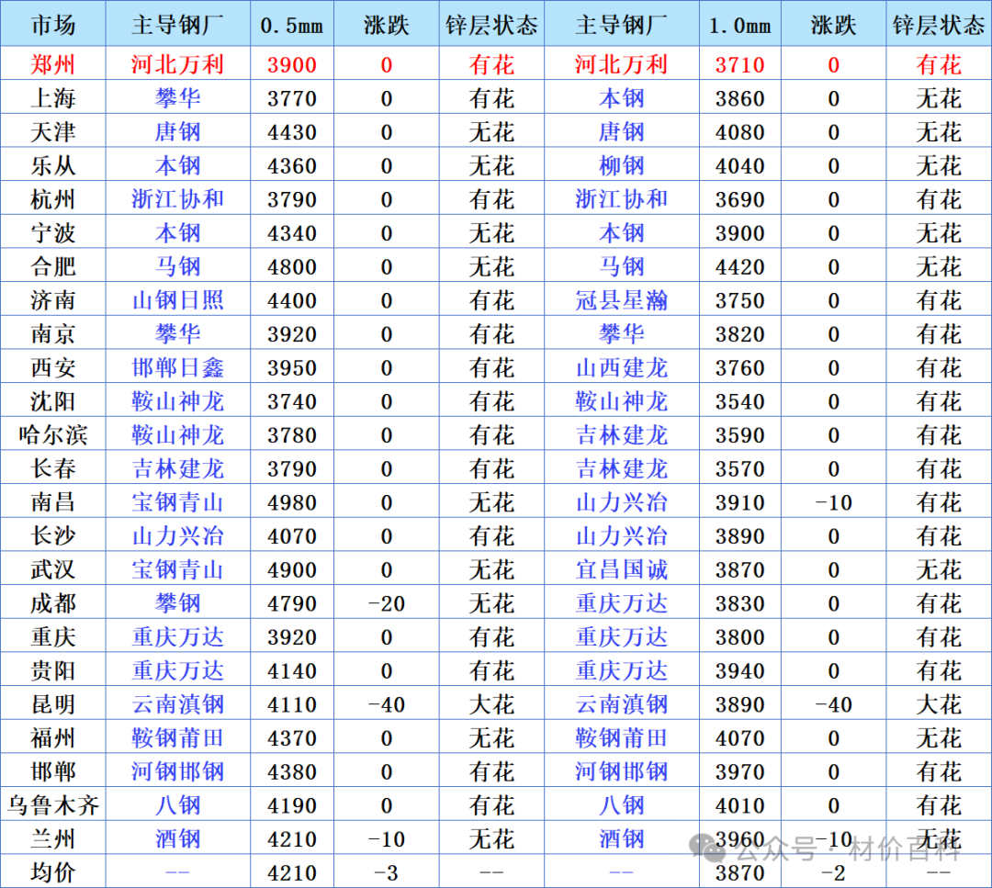Click price 4430 in 天津 row
992x888 pixels.
coord(292,132)
